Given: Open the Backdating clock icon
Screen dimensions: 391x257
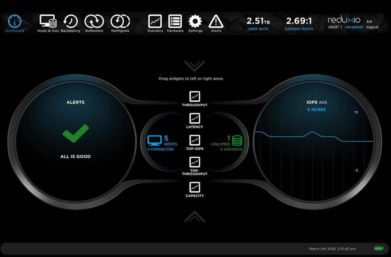Looking at the screenshot, I should pyautogui.click(x=70, y=21).
